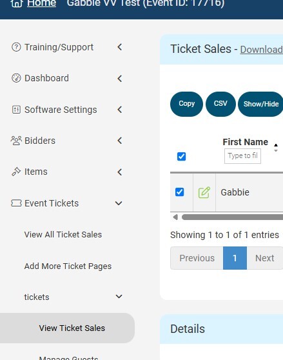This screenshot has width=283, height=360.
Task: Click the Show/Hide columns button
Action: click(260, 104)
